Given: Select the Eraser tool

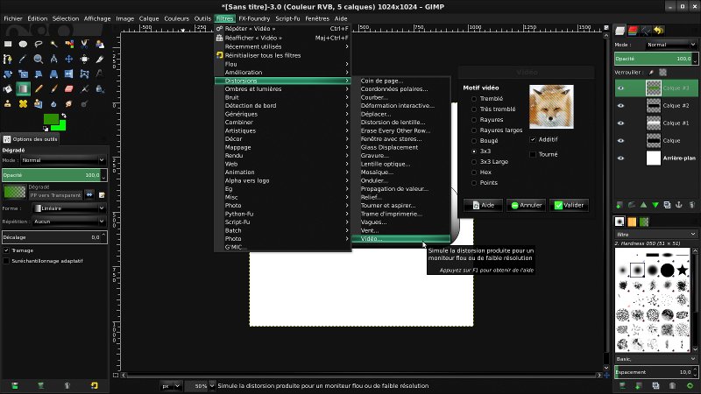Looking at the screenshot, I should click(x=69, y=89).
